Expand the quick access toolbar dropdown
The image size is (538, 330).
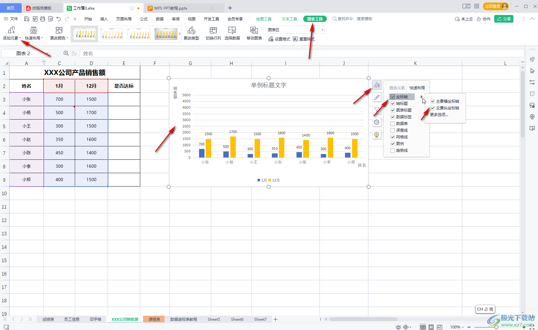pos(75,19)
